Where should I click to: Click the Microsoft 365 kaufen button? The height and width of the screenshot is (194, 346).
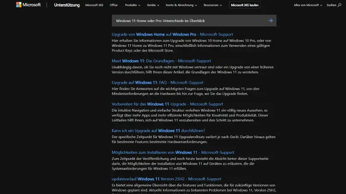(245, 5)
